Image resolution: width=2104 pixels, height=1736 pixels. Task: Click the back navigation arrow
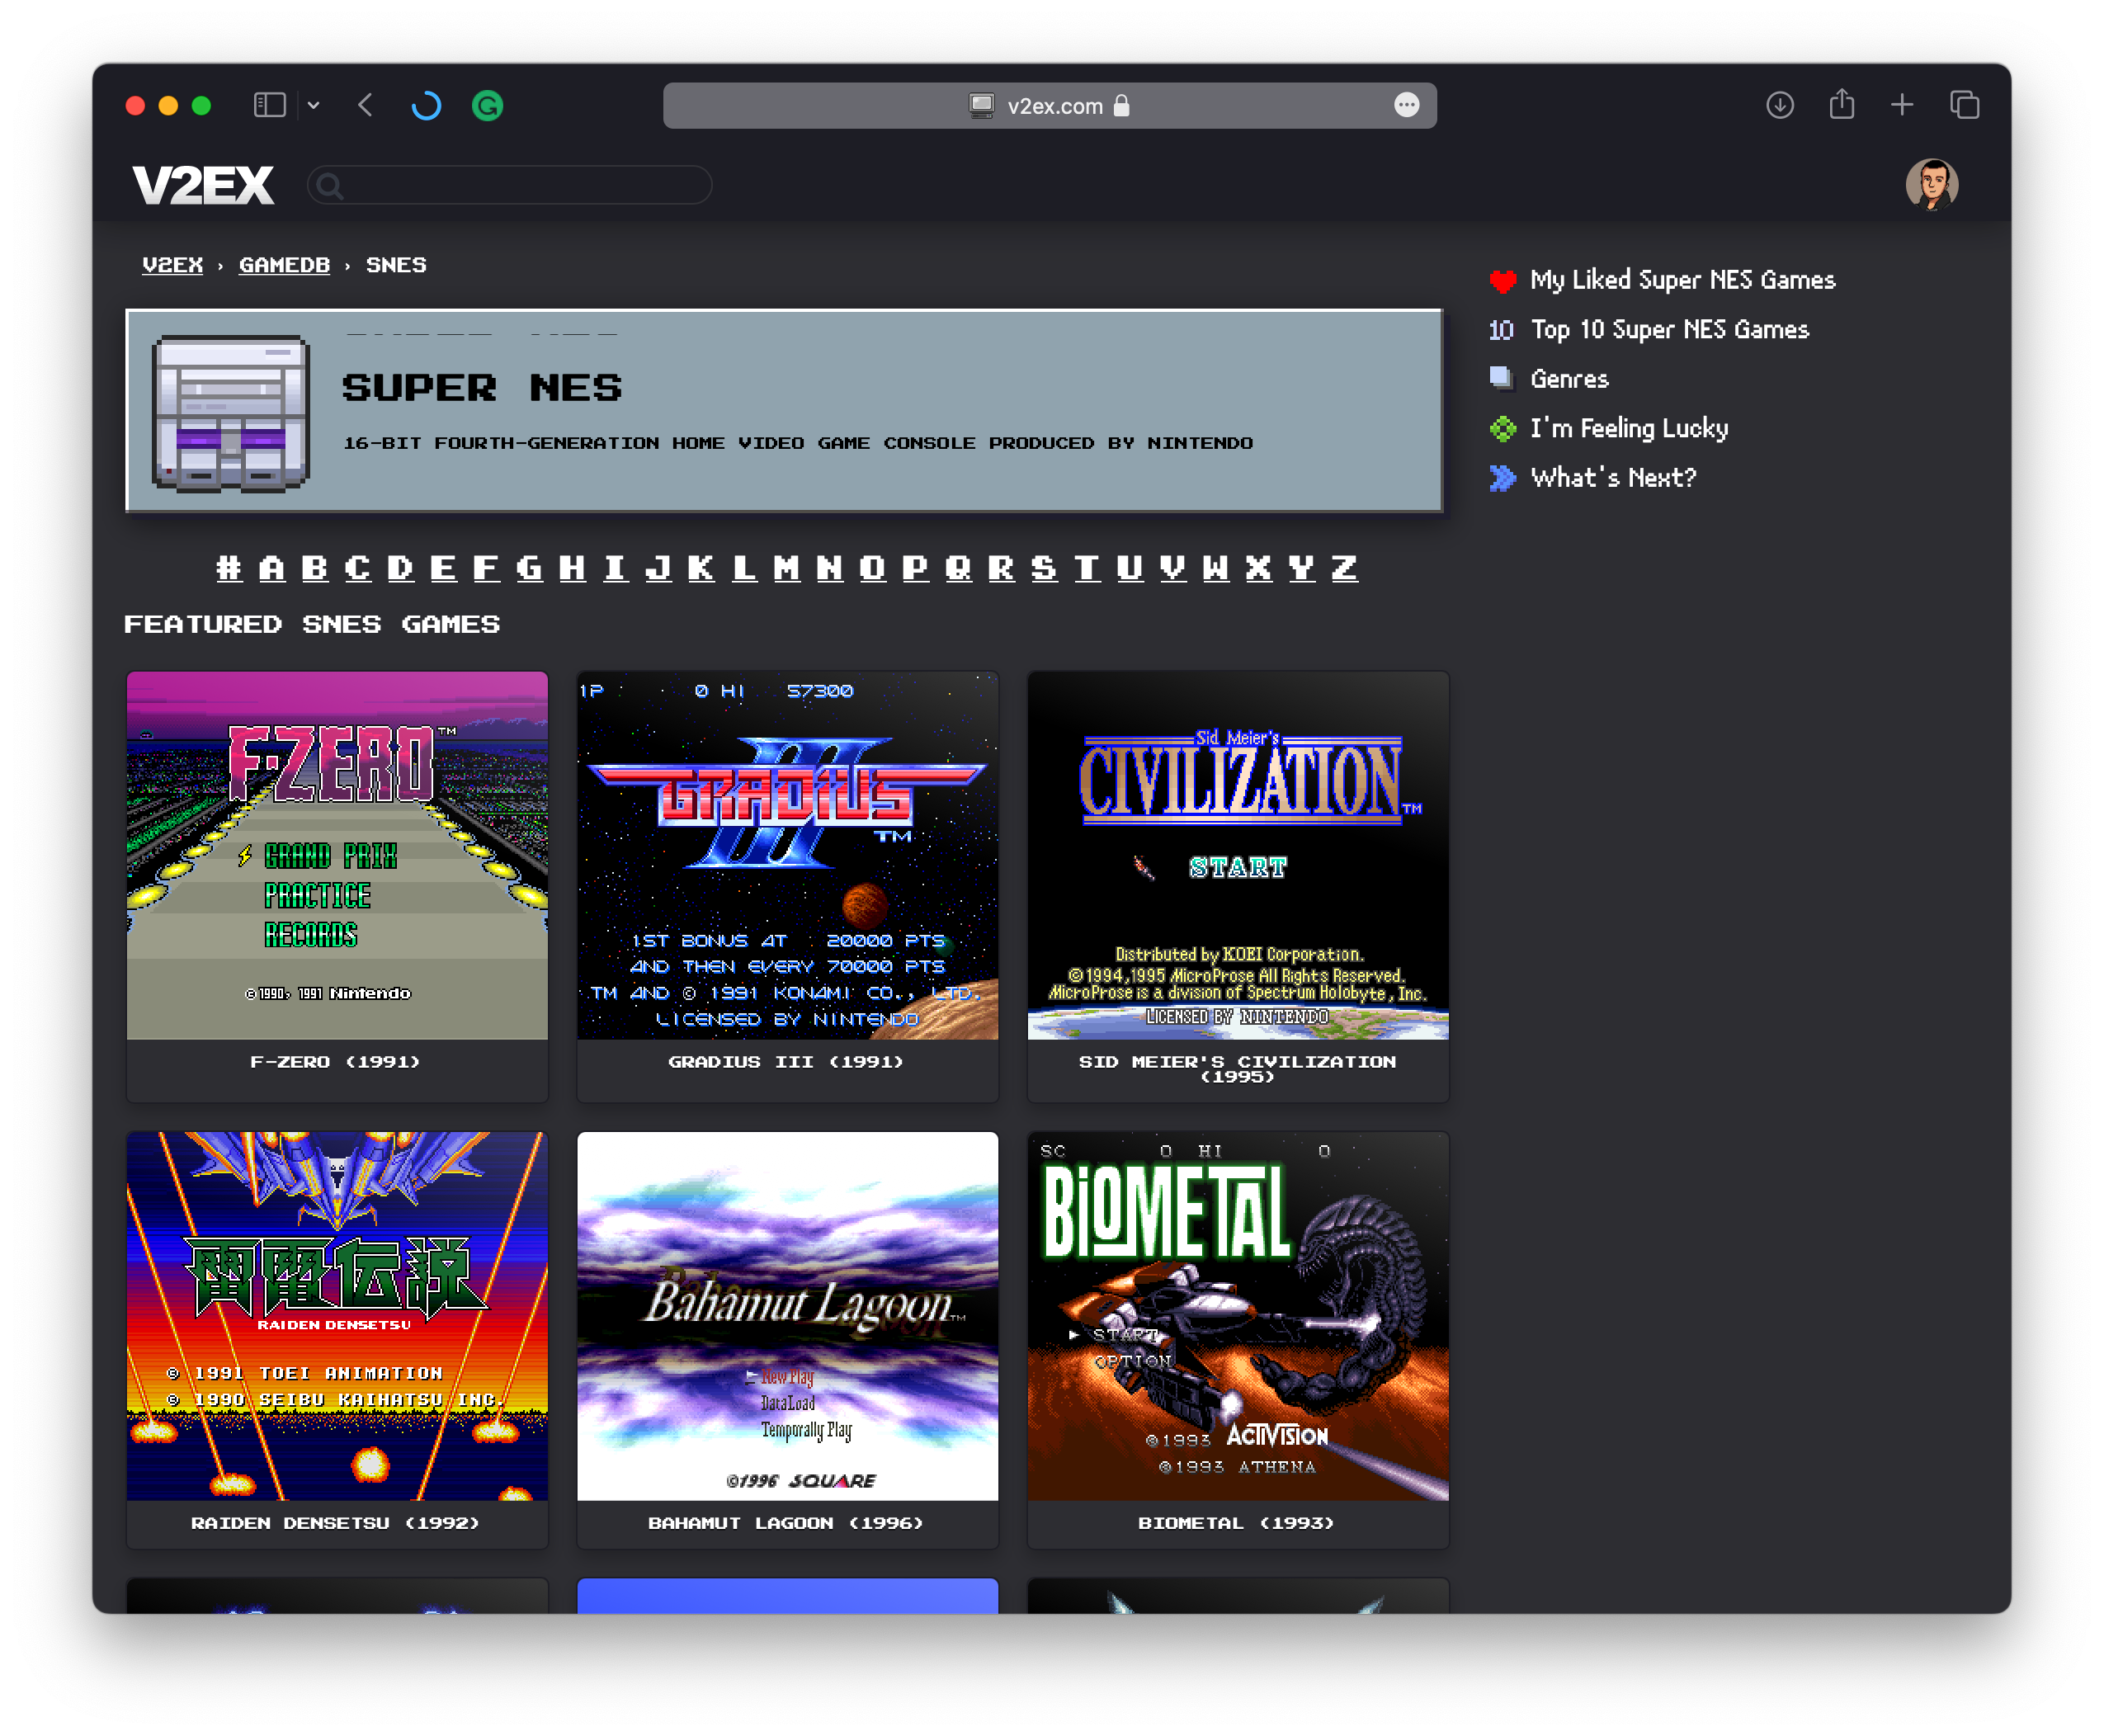pyautogui.click(x=365, y=105)
